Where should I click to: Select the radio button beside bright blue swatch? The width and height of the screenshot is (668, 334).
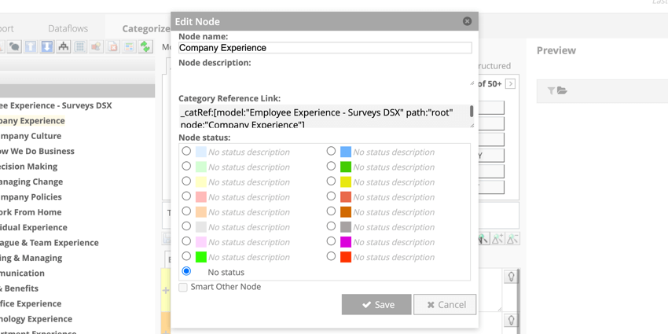click(331, 151)
